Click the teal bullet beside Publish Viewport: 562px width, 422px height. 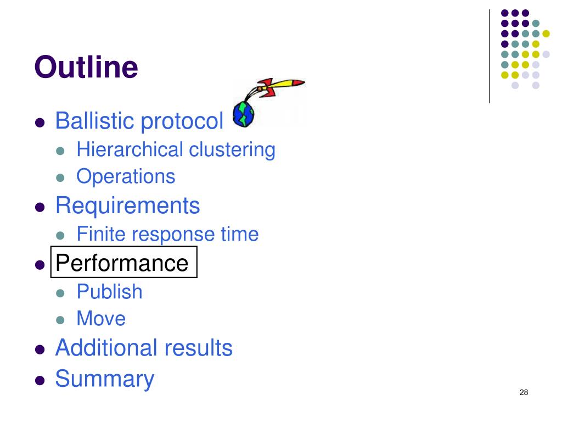click(60, 293)
